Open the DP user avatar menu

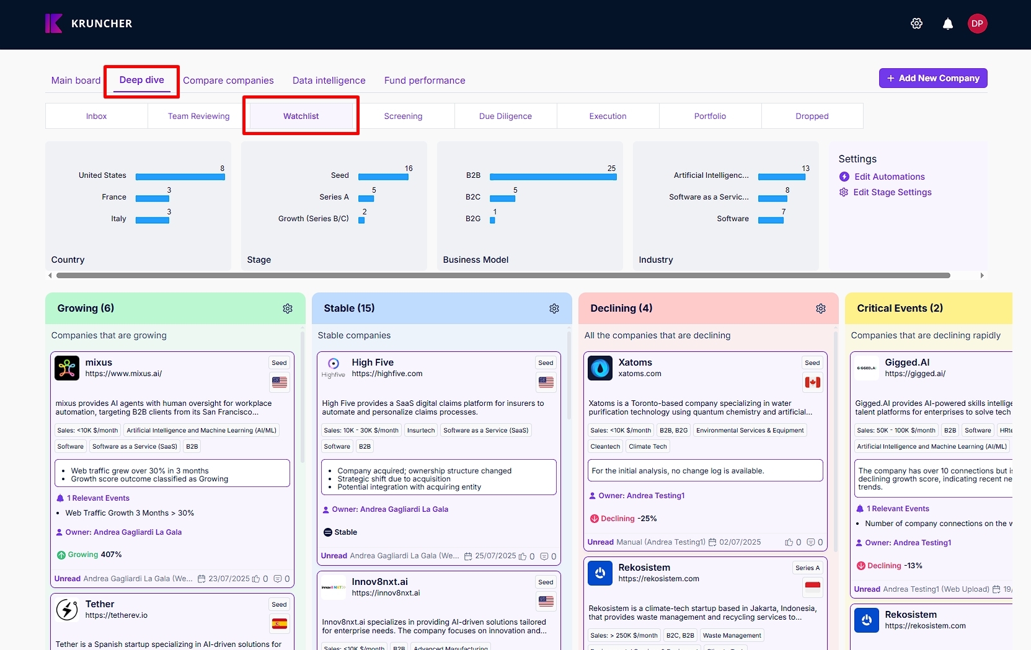[977, 24]
